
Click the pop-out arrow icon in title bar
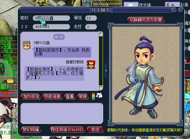[174, 10]
